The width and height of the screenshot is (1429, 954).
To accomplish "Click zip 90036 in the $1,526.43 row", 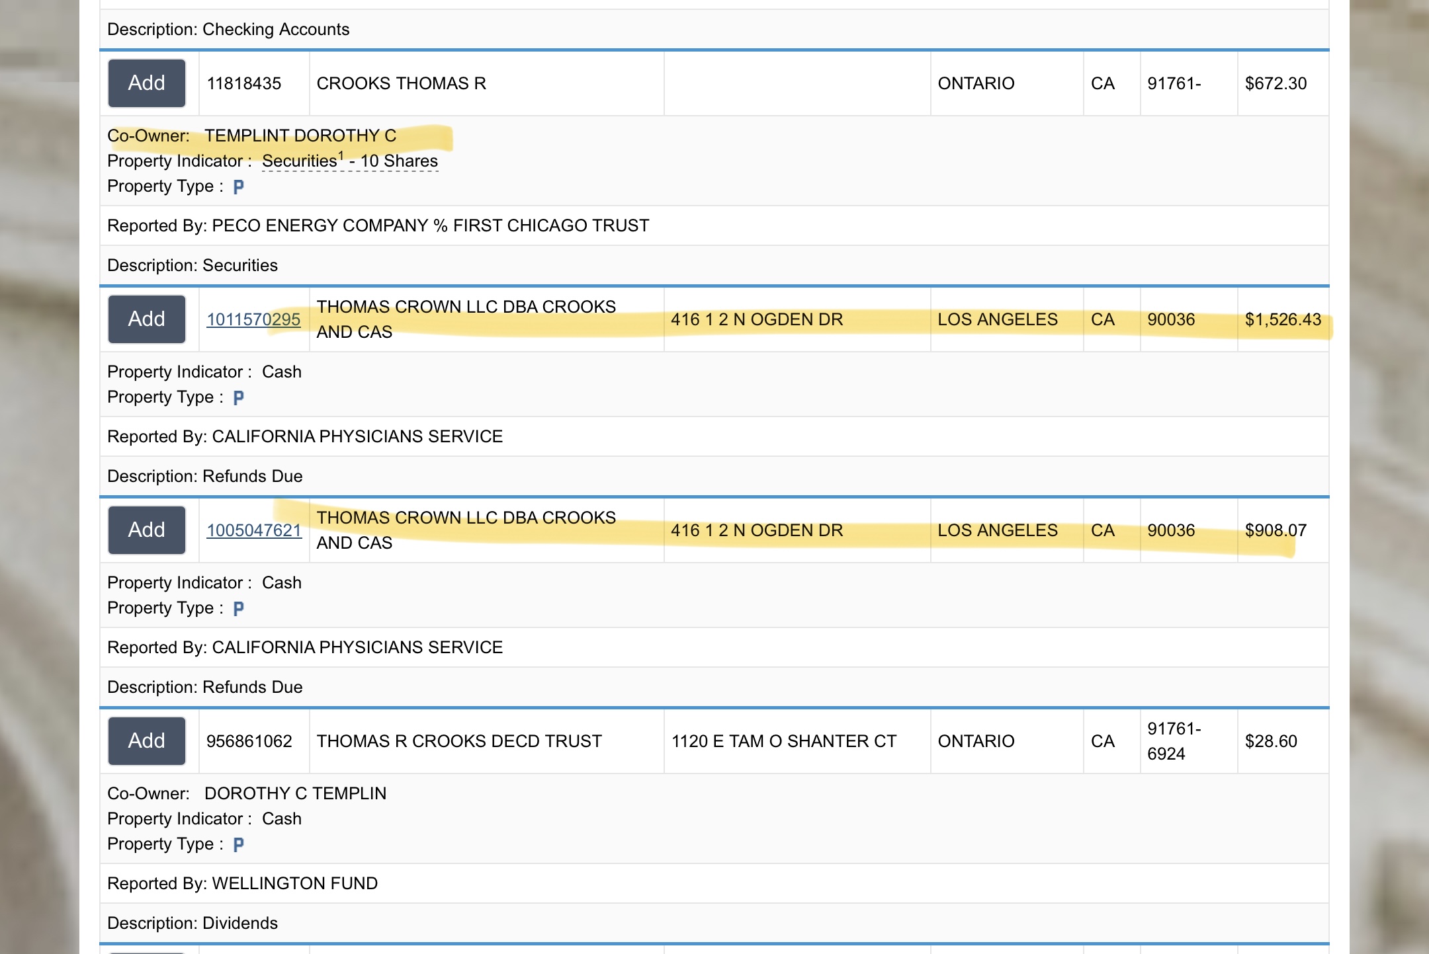I will [x=1171, y=319].
